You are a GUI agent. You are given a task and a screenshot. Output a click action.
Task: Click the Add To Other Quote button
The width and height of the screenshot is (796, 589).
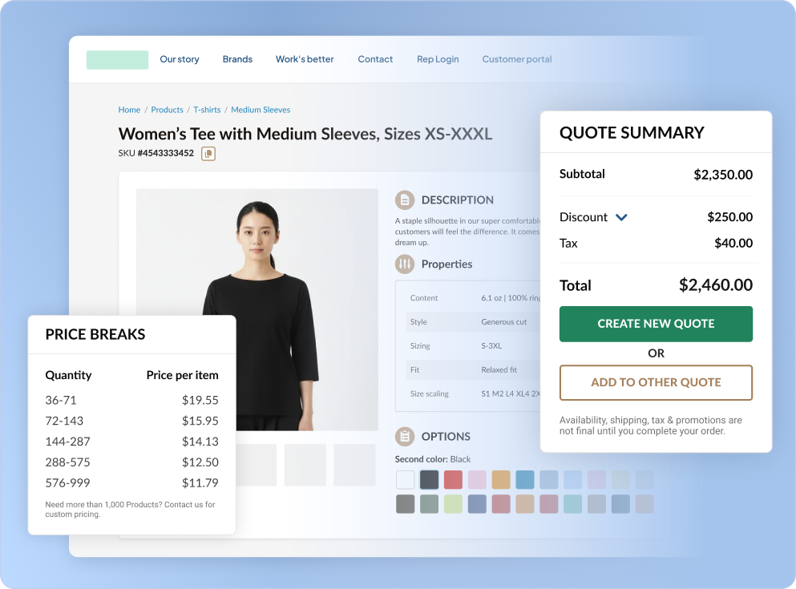pyautogui.click(x=655, y=382)
